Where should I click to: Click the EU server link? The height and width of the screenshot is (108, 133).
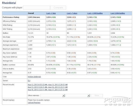(x=29, y=81)
